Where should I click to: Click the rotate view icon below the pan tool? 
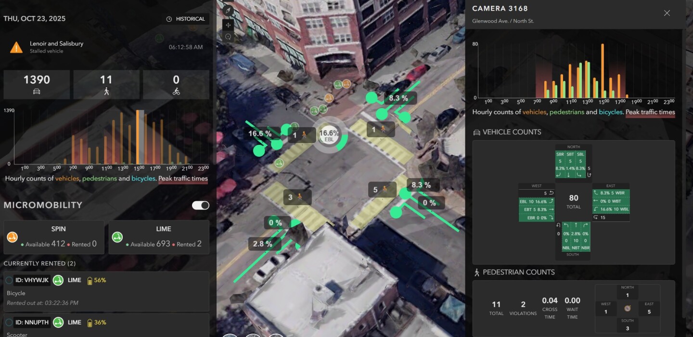228,37
